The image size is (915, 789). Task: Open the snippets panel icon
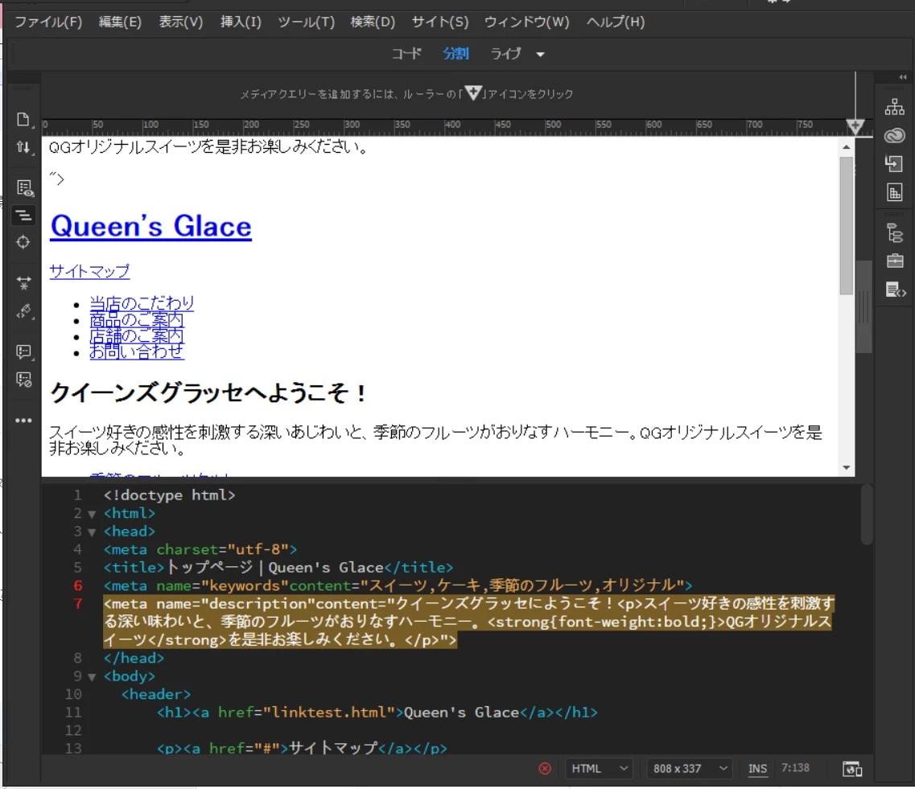tap(895, 290)
